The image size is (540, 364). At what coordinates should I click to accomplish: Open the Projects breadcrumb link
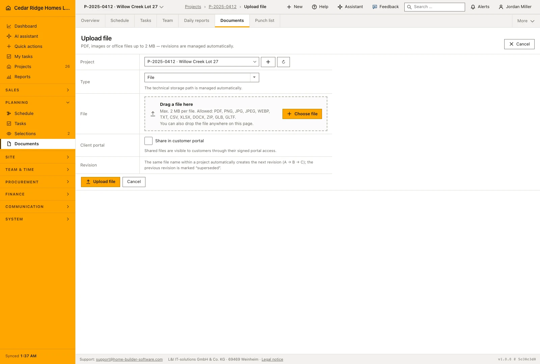193,7
